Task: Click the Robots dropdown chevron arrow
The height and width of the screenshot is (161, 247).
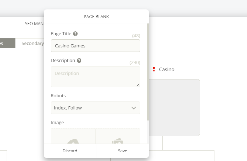Action: click(133, 108)
